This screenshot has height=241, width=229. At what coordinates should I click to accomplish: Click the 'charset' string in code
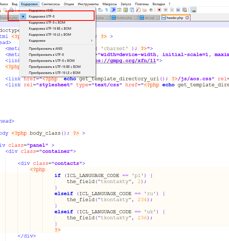tap(114, 49)
